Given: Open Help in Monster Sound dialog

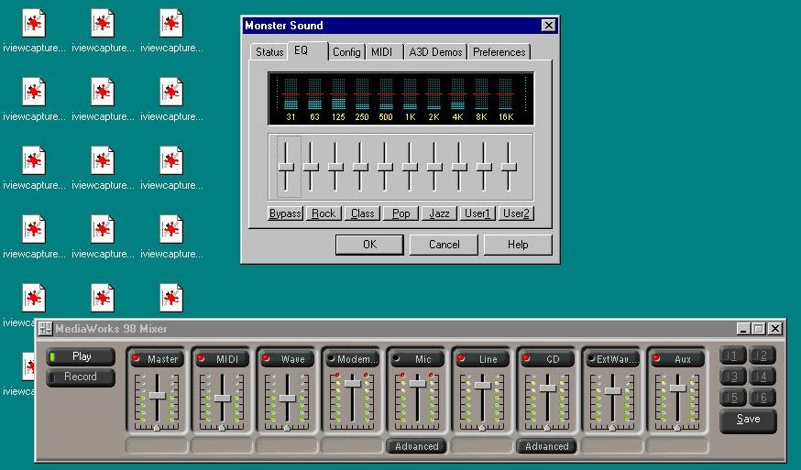Looking at the screenshot, I should tap(518, 245).
